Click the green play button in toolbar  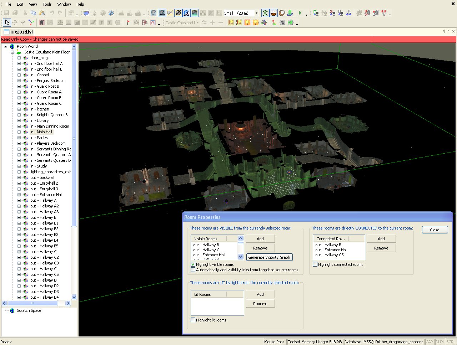(300, 13)
